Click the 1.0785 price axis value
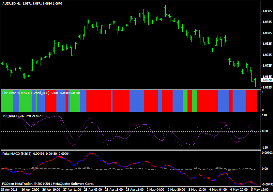Image resolution: width=273 pixels, height=192 pixels. (x=267, y=55)
